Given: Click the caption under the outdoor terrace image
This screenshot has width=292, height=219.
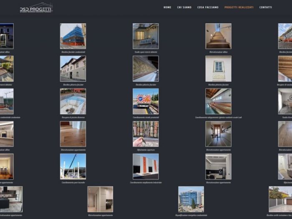Looking at the screenshot, I should click(x=146, y=52).
